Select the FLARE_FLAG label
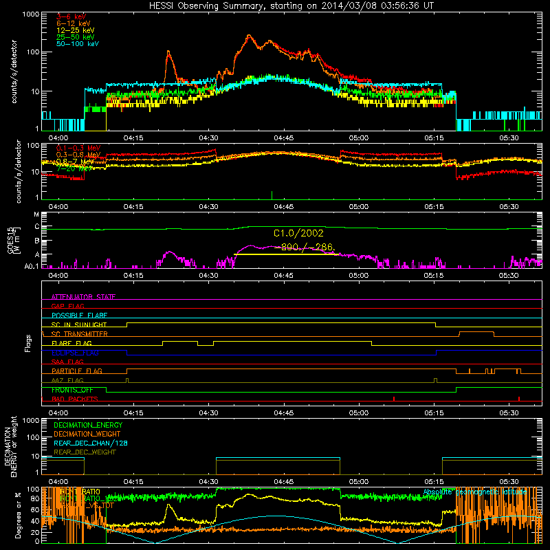 coord(71,343)
